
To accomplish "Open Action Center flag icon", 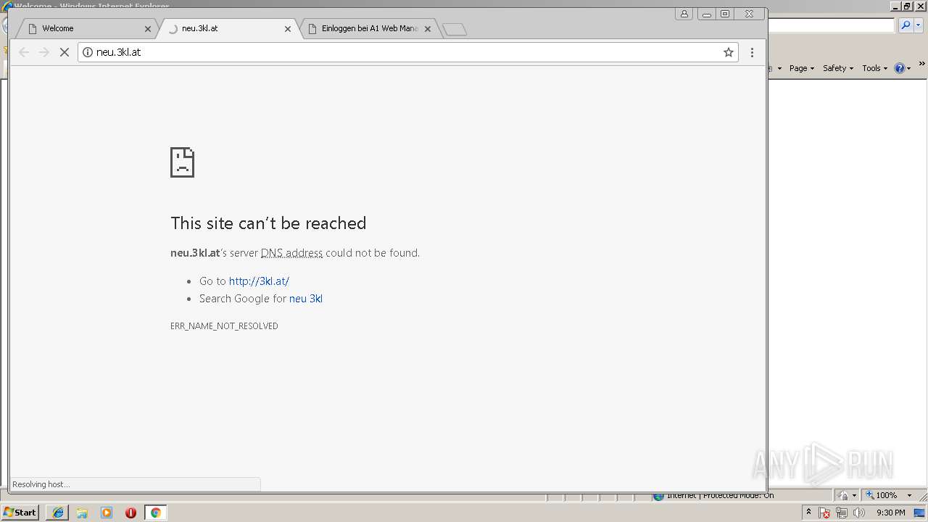I will click(x=824, y=513).
